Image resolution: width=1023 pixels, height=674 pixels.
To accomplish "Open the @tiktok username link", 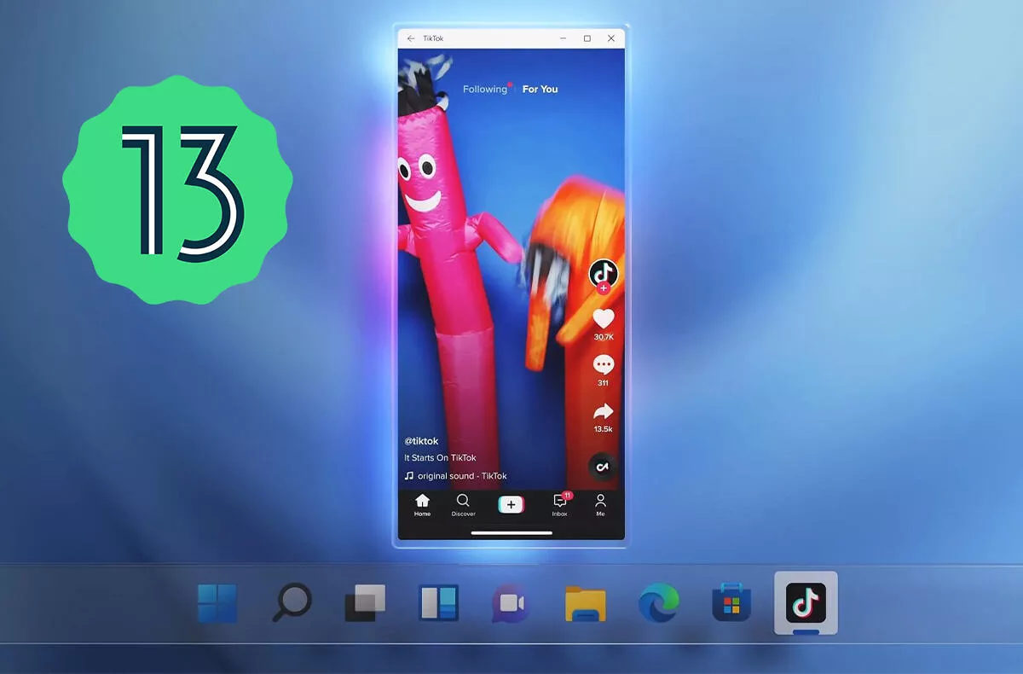I will click(421, 441).
